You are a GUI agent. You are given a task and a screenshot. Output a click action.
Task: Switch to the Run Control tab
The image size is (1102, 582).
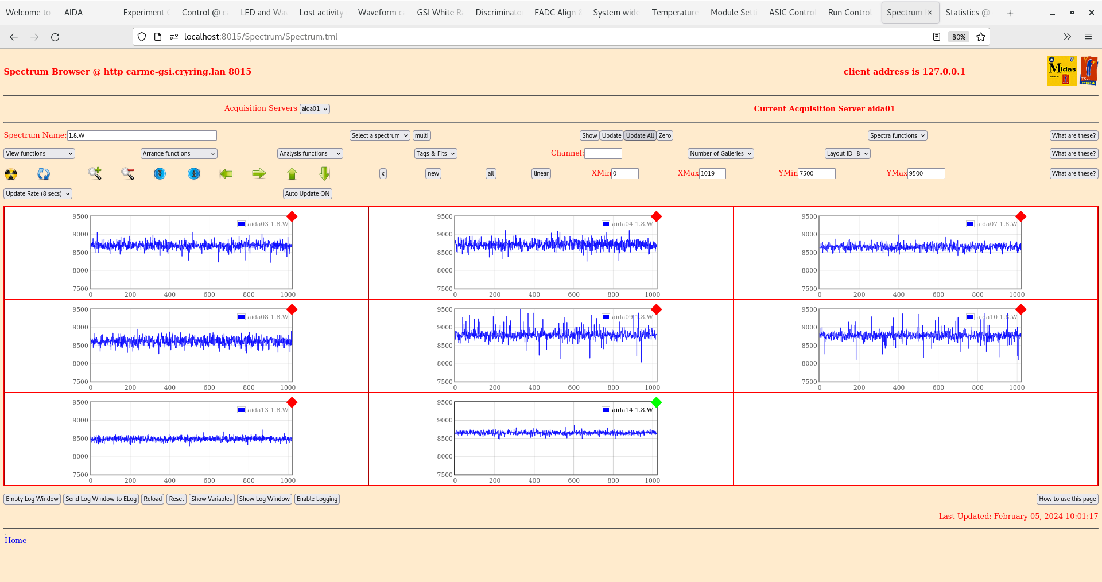(849, 13)
